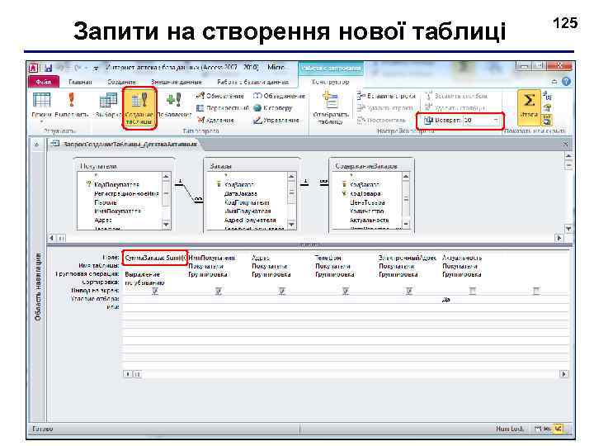Uncheck Вывод на экран for Адрес
This screenshot has height=446, width=594.
pos(282,291)
